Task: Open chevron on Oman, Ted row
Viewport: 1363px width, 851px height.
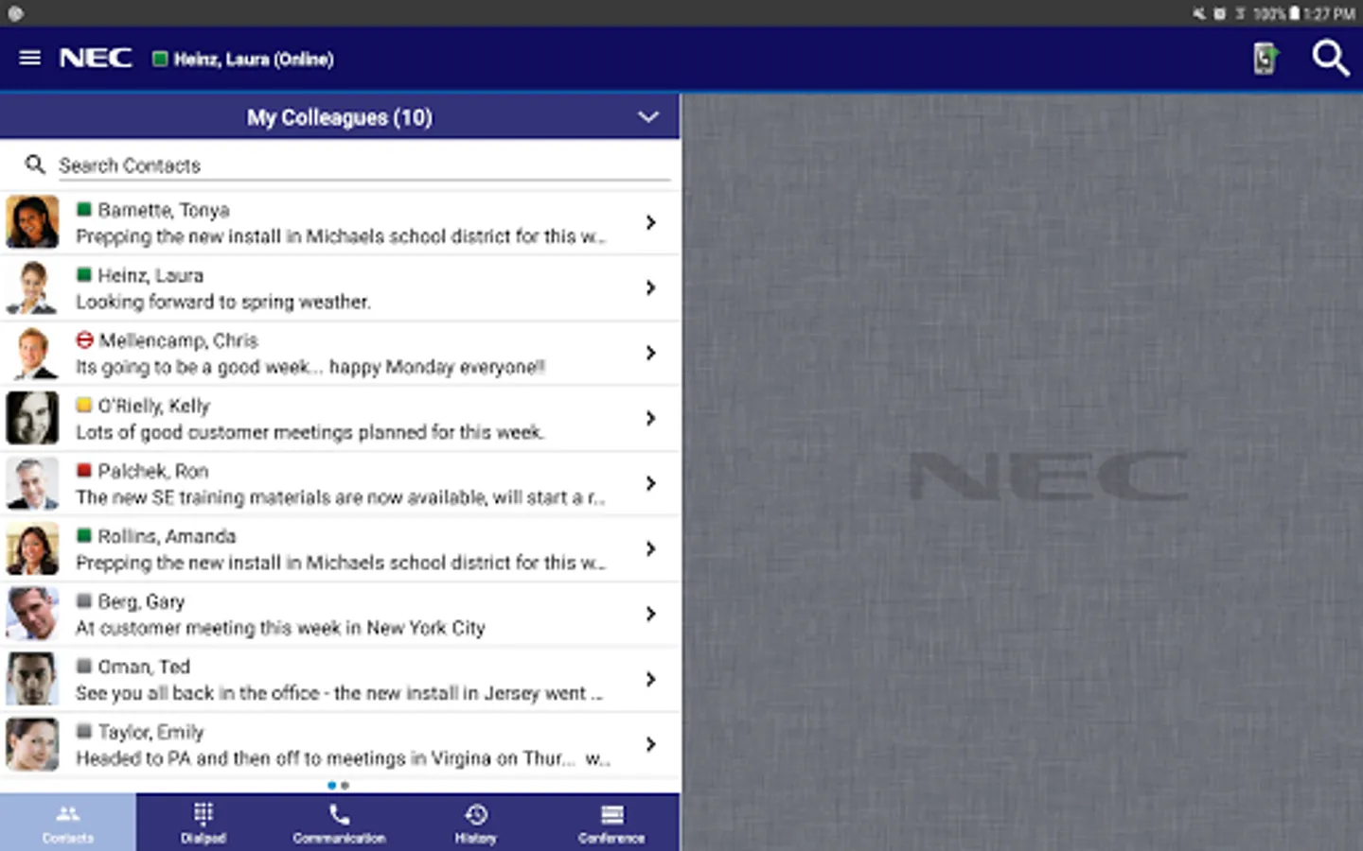Action: click(x=650, y=679)
